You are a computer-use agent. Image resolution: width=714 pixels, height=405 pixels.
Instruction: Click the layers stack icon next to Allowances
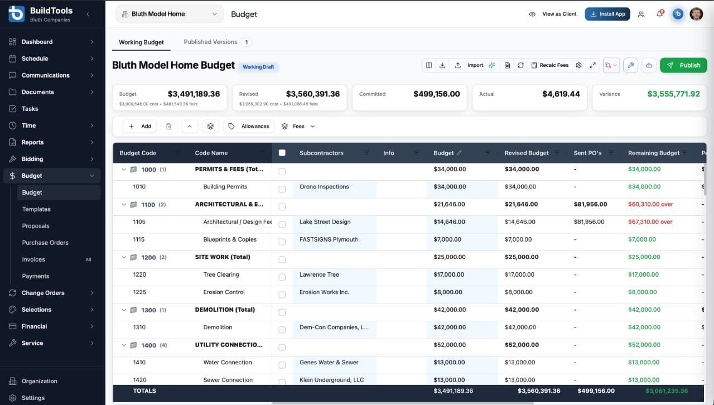[210, 127]
